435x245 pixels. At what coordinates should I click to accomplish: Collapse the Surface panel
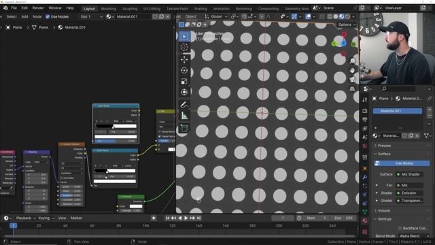coord(383,154)
